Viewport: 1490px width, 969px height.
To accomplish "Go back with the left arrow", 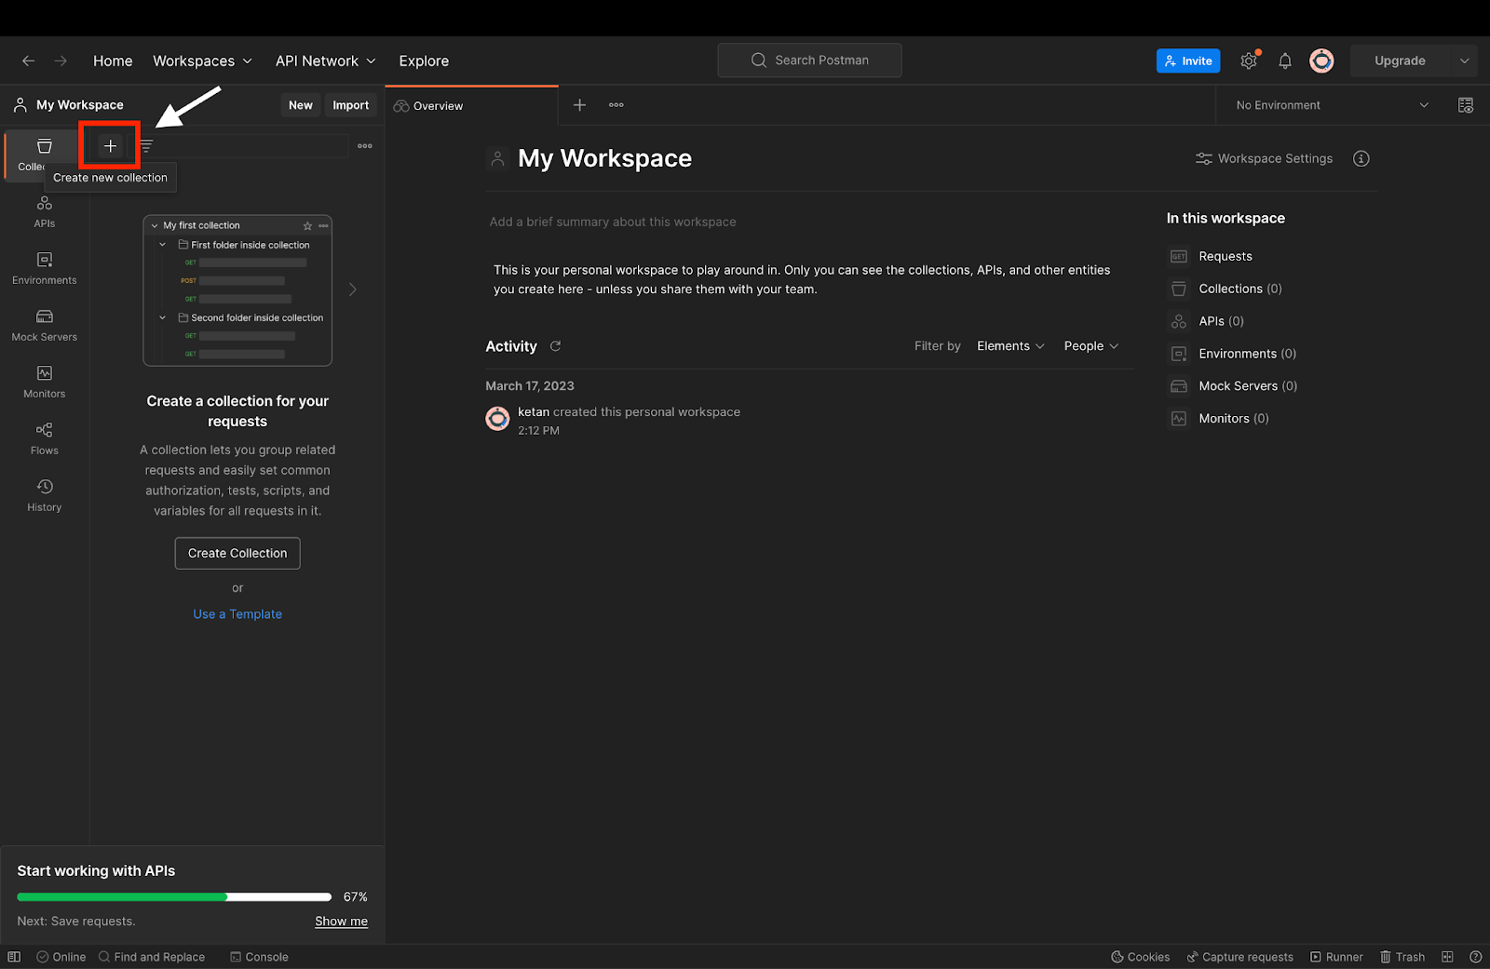I will click(28, 61).
